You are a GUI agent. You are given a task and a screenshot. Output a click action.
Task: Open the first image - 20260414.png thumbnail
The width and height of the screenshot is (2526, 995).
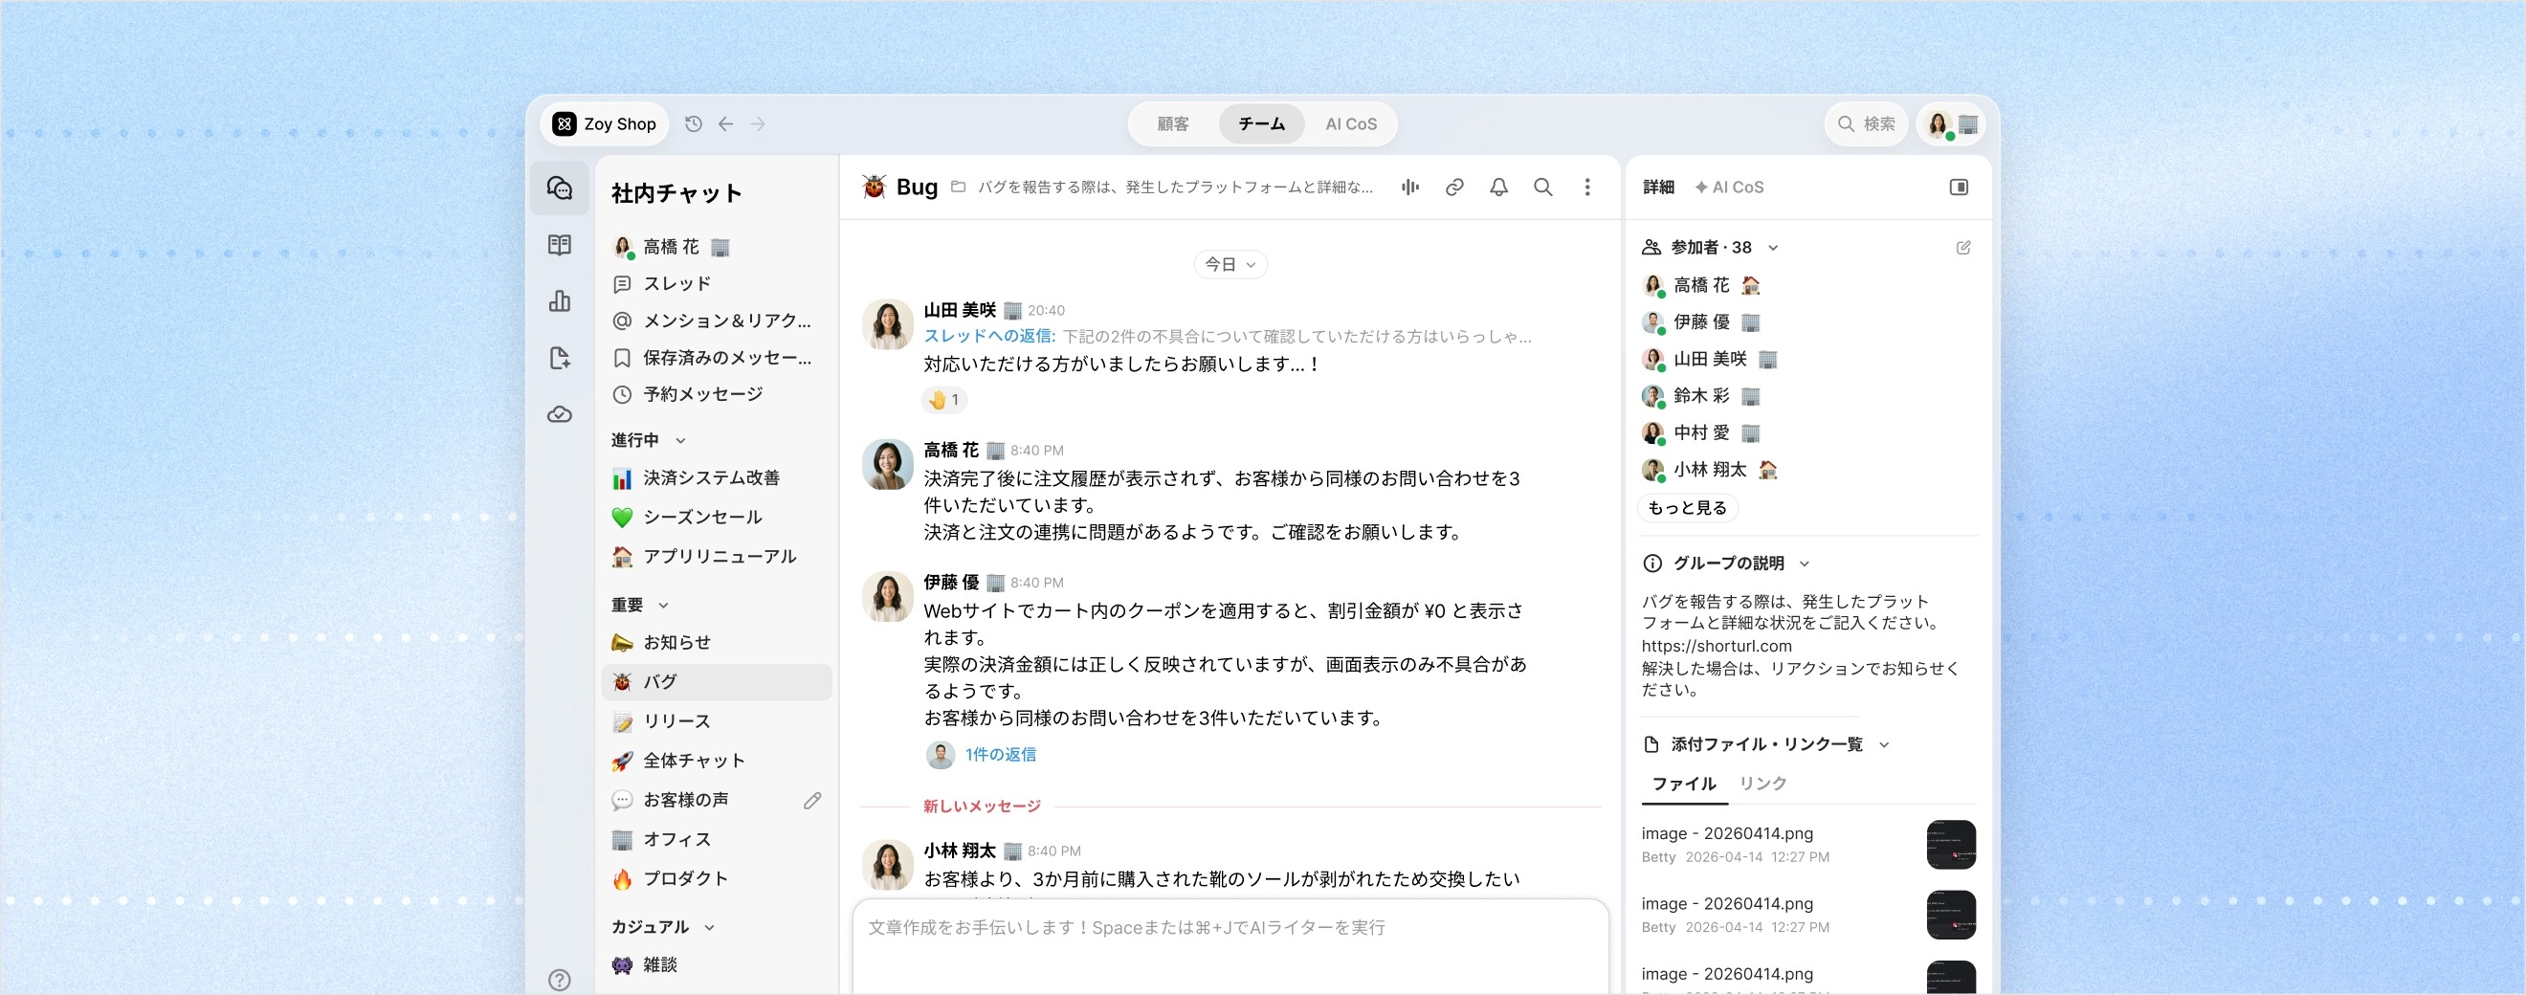click(1950, 844)
